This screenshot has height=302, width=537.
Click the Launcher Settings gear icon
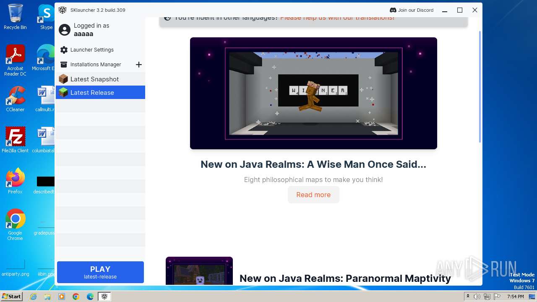tap(64, 50)
